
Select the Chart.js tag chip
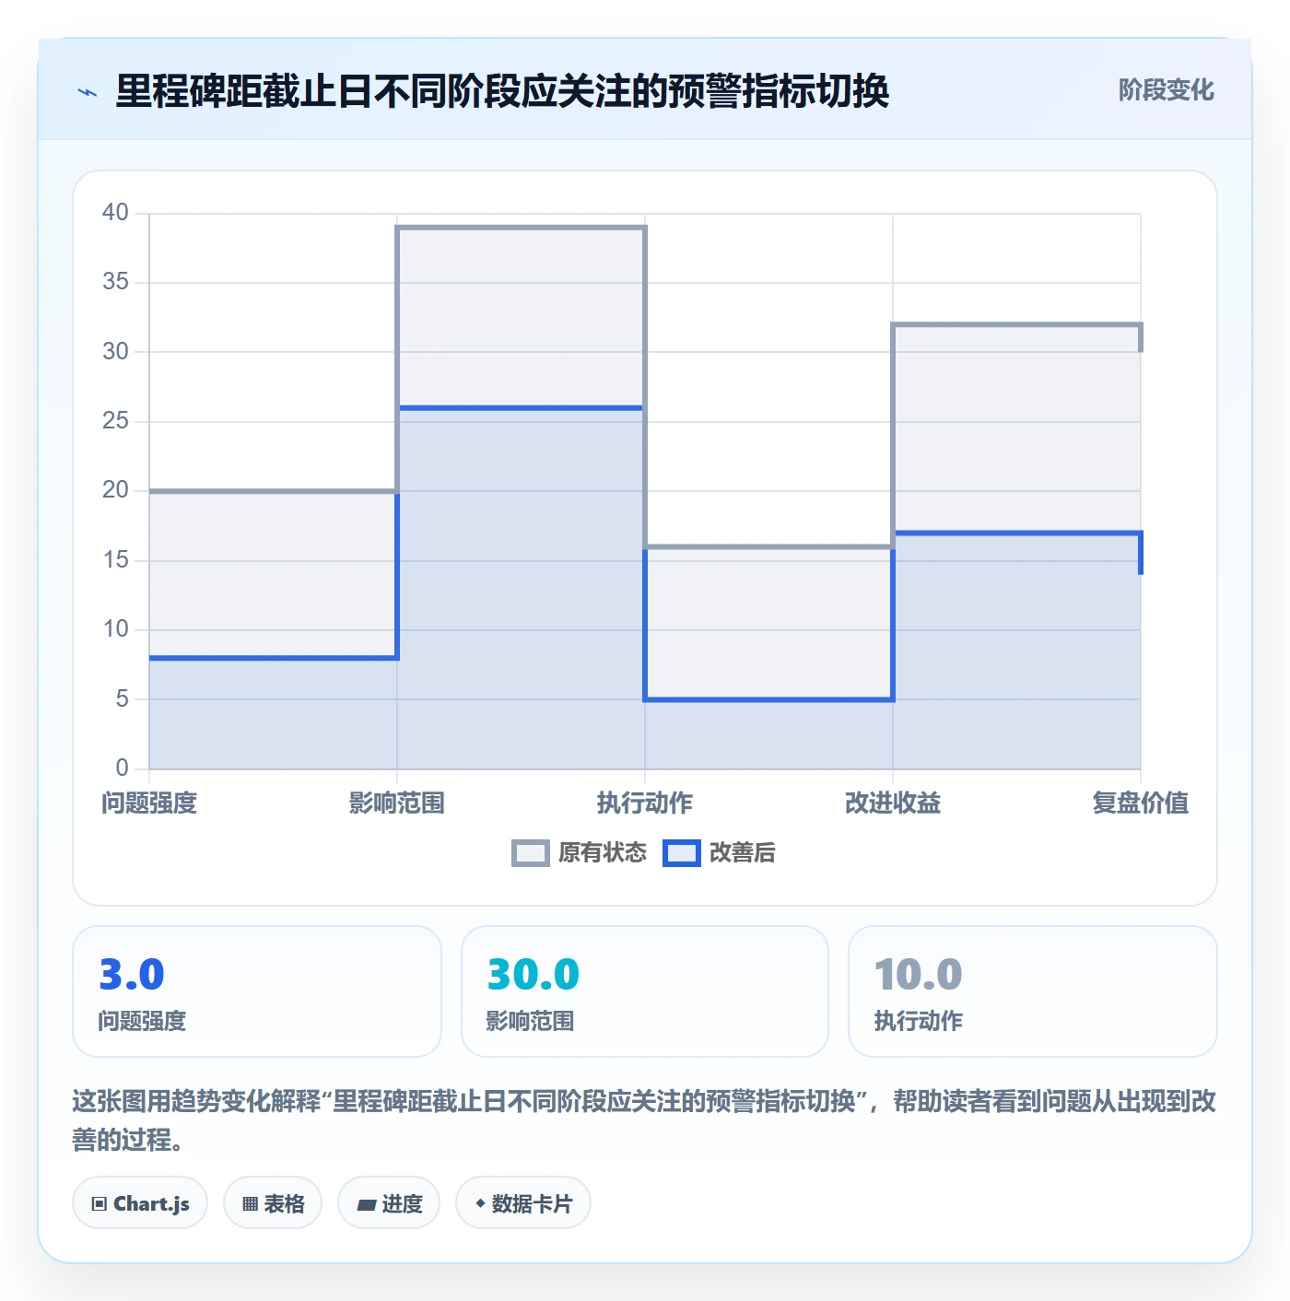click(x=140, y=1203)
